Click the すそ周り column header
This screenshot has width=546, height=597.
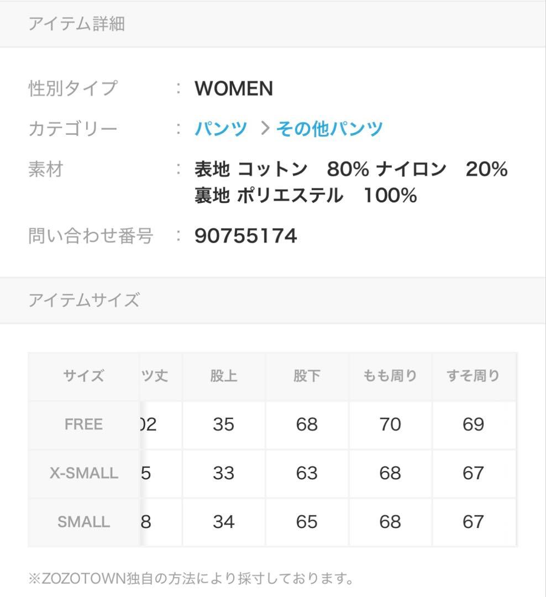click(473, 376)
